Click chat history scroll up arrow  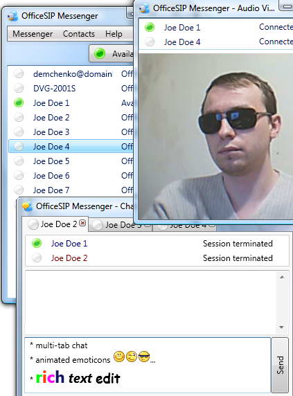(x=282, y=277)
